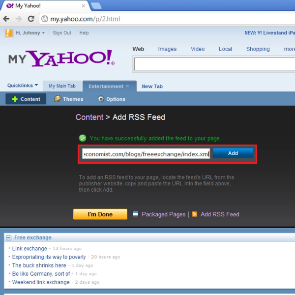Click the orange RSS feed icon
Image resolution: width=295 pixels, height=295 pixels.
coord(194,214)
